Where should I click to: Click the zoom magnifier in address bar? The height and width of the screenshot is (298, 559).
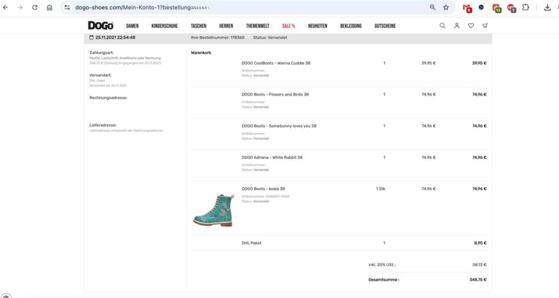point(432,8)
